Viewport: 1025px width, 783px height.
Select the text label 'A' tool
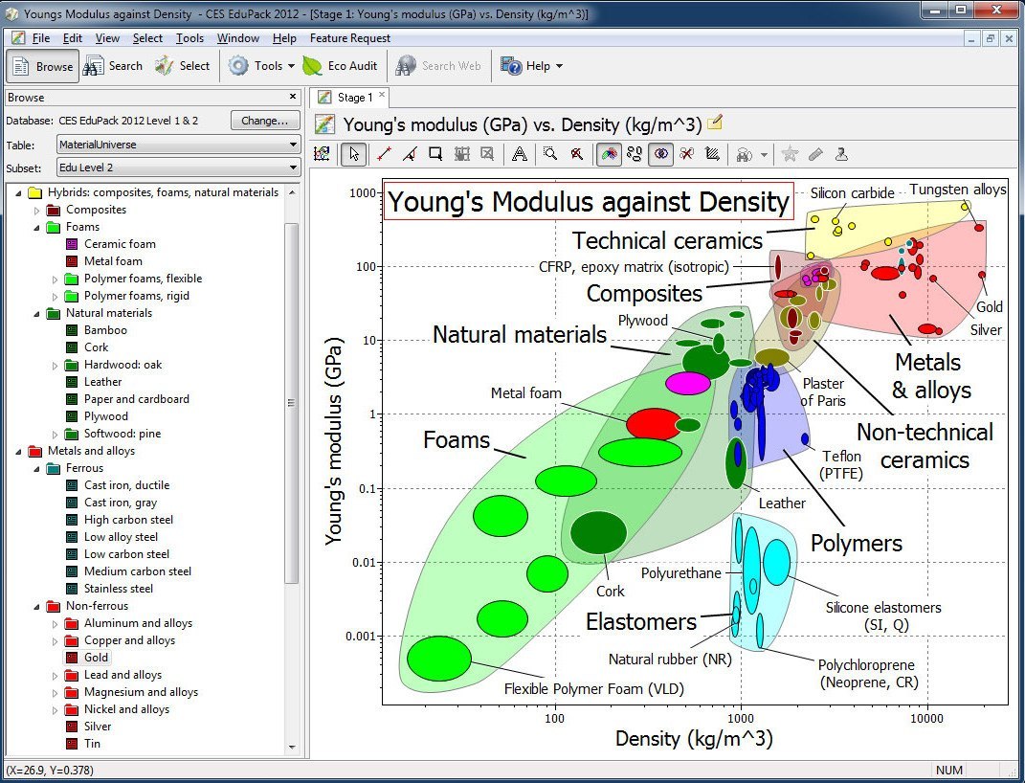pyautogui.click(x=520, y=154)
